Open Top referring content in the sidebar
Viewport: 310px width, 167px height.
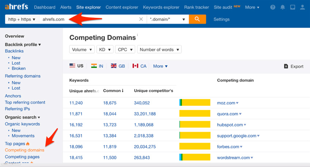point(25,102)
